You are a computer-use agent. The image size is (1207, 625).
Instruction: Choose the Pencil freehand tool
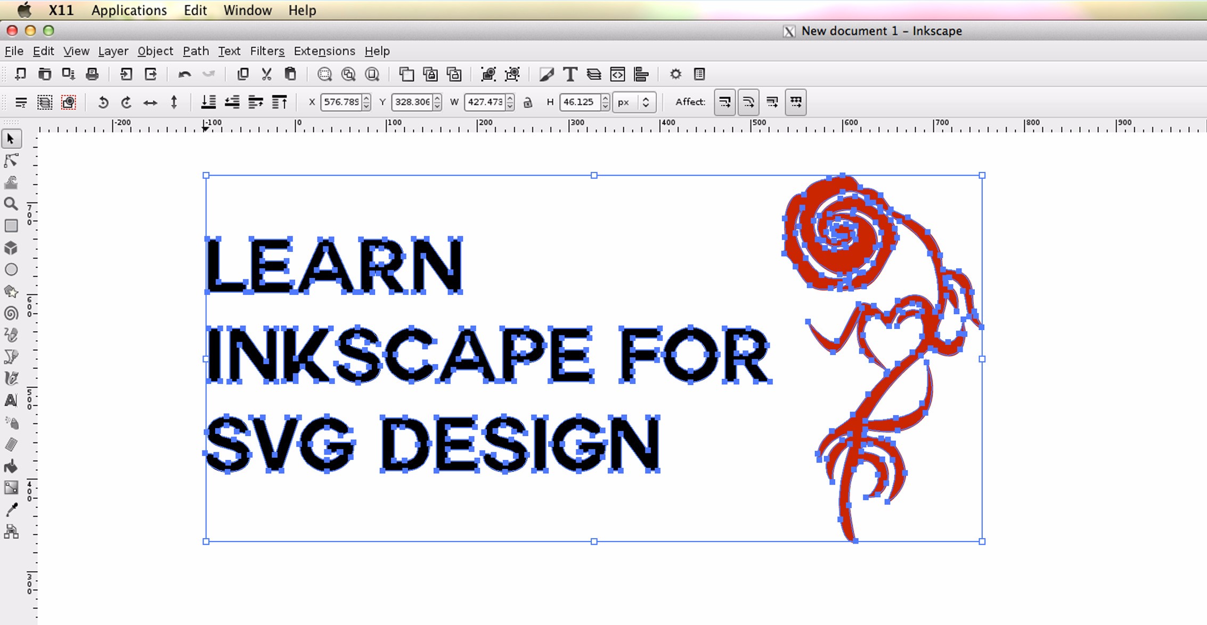click(11, 335)
